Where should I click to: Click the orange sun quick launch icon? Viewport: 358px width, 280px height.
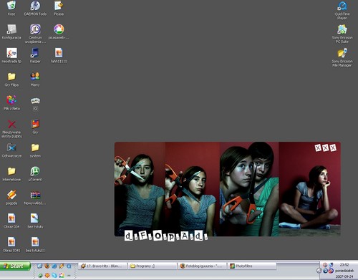coord(47,275)
